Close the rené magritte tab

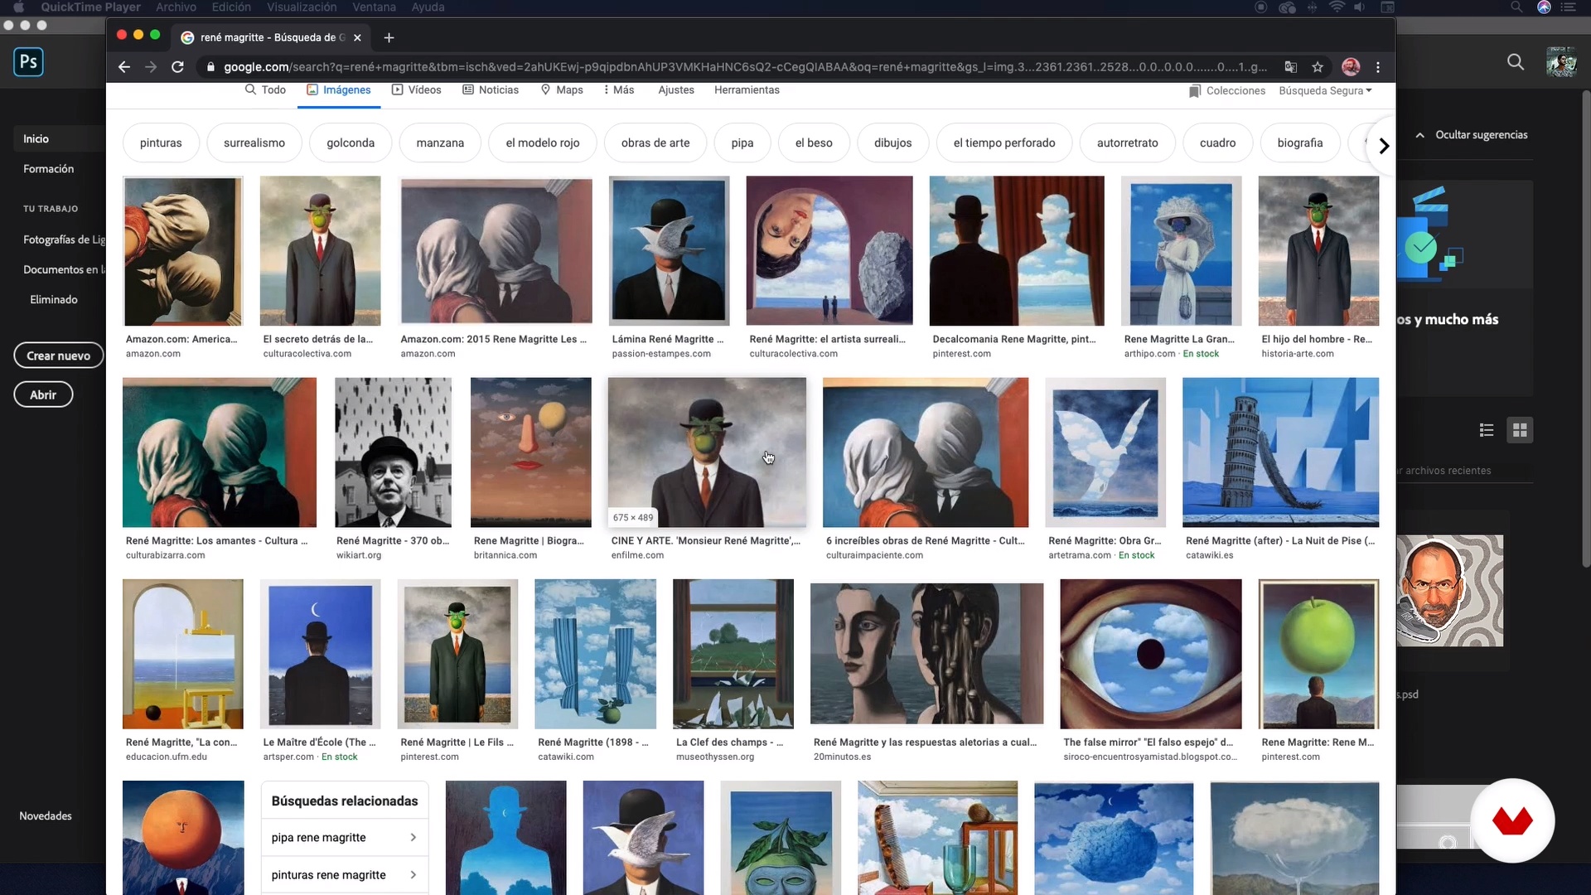pos(357,37)
